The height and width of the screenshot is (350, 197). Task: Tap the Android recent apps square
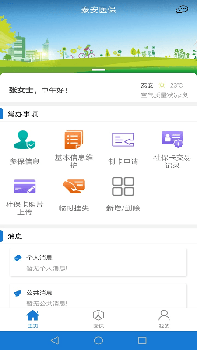point(142,341)
